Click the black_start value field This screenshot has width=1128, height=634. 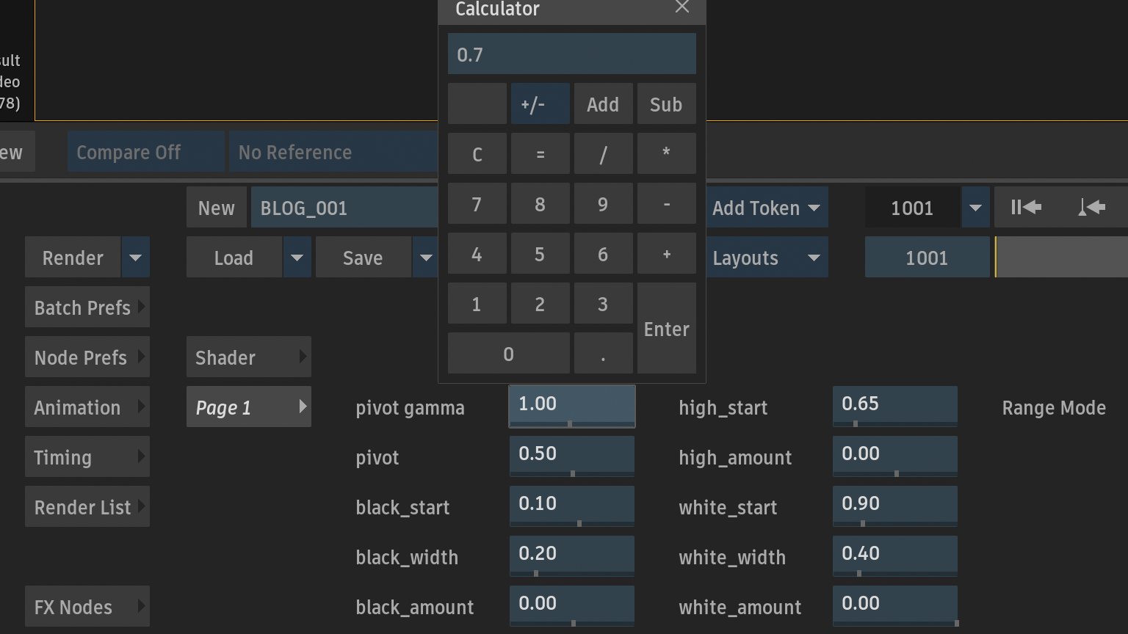point(572,506)
